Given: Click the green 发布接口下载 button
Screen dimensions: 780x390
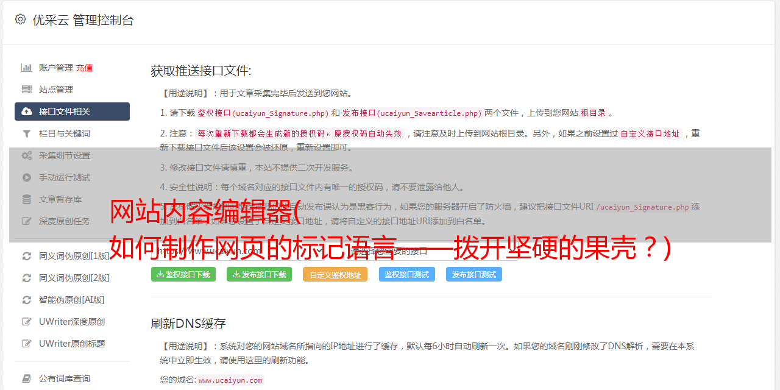Looking at the screenshot, I should point(260,274).
